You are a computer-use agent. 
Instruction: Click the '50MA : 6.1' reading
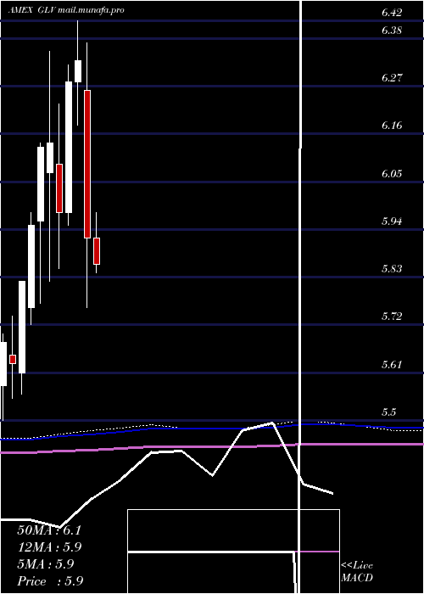pyautogui.click(x=49, y=530)
